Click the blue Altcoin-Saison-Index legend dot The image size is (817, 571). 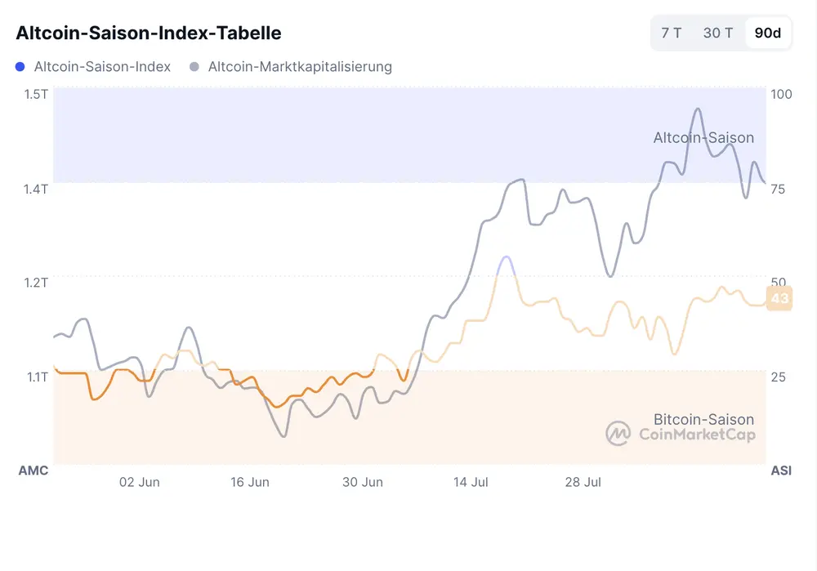tap(20, 66)
